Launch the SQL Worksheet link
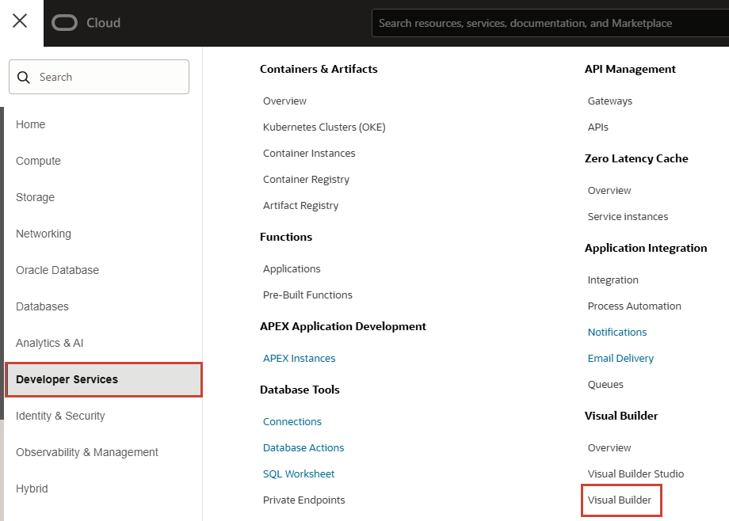This screenshot has height=521, width=729. tap(299, 473)
